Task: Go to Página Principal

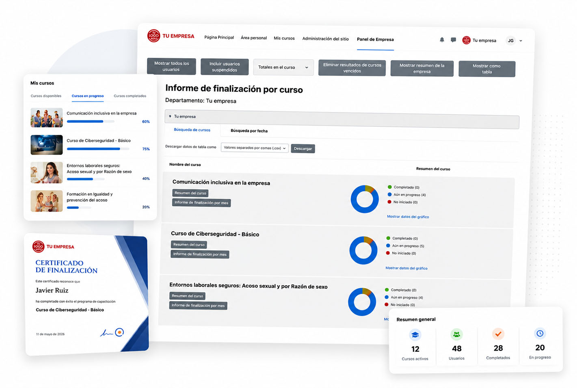Action: pyautogui.click(x=219, y=37)
